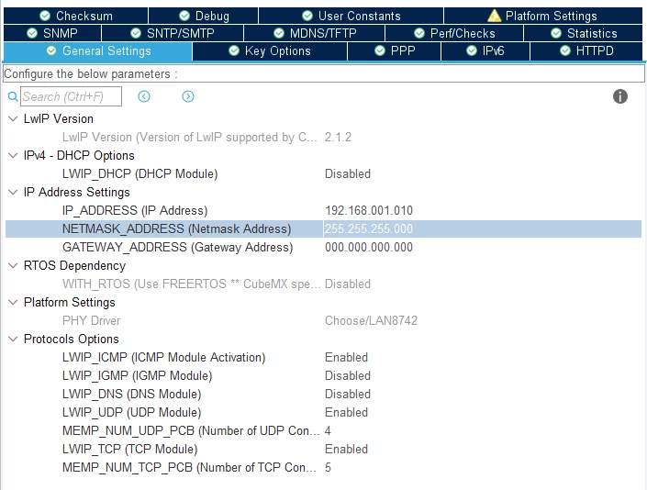Switch to the SNMP tab
The width and height of the screenshot is (647, 490).
coord(52,33)
